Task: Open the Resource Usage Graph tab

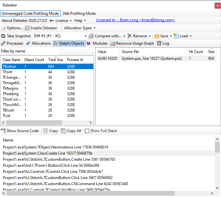Action: 132,43
